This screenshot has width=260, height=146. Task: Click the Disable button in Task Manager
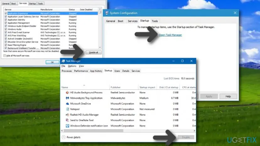click(186, 137)
